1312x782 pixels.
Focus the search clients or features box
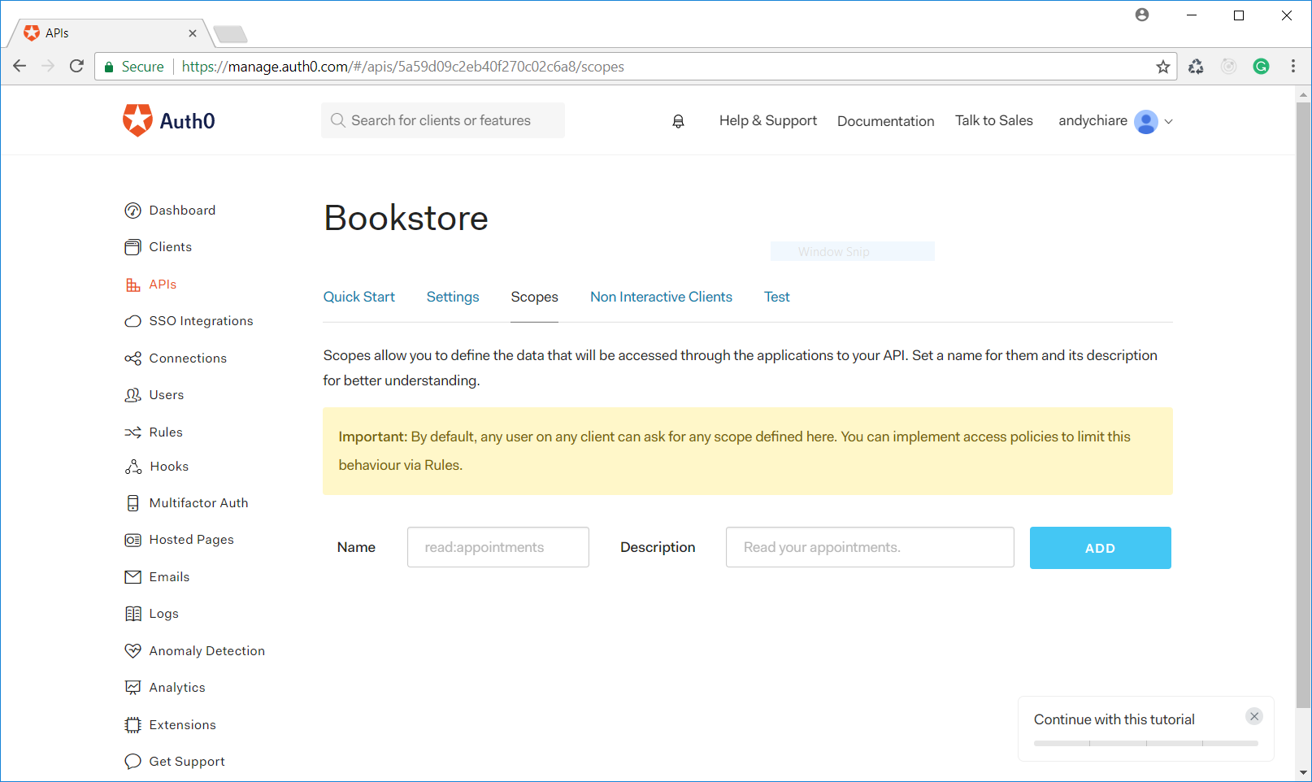[443, 120]
